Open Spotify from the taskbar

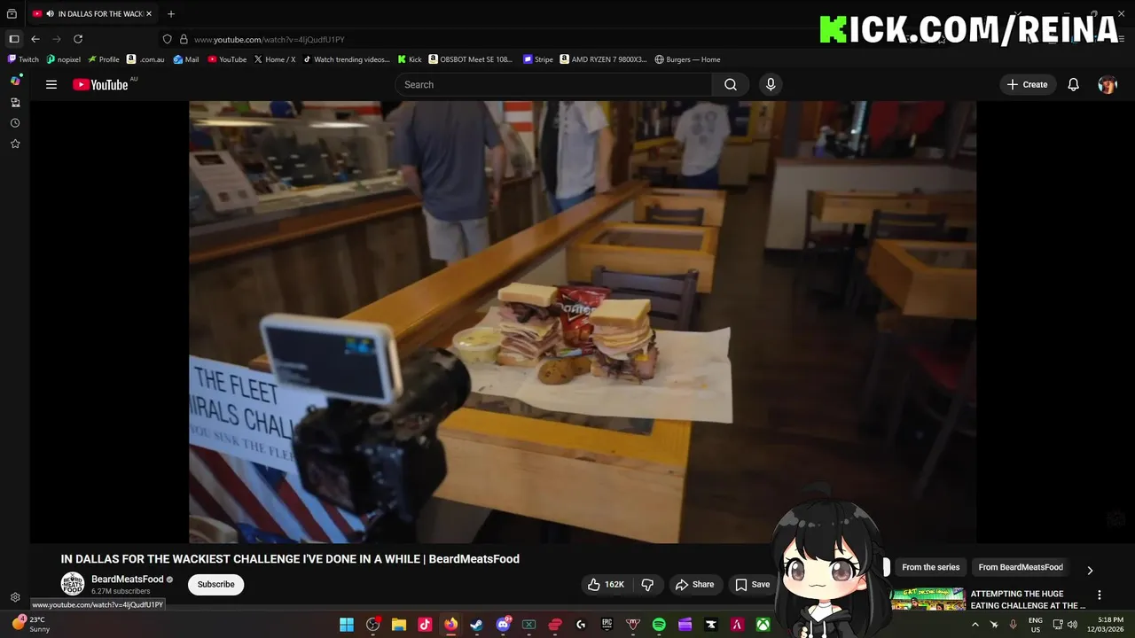pyautogui.click(x=659, y=625)
